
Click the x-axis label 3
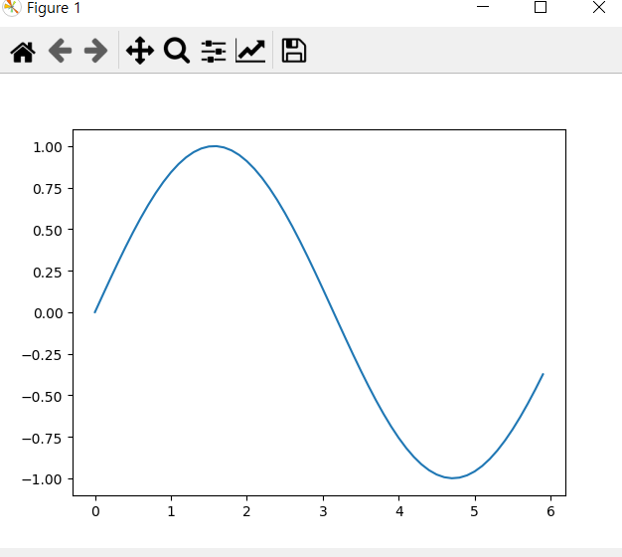[x=323, y=511]
